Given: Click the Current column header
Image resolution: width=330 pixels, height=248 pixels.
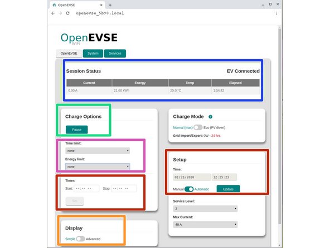Looking at the screenshot, I should coord(89,83).
